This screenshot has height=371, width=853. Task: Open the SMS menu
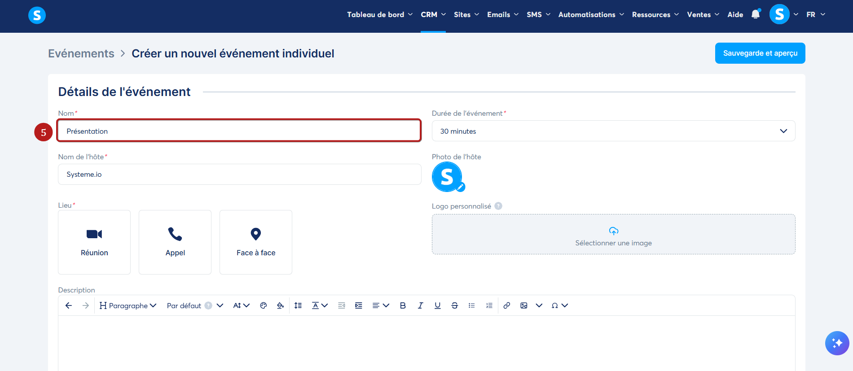tap(538, 14)
